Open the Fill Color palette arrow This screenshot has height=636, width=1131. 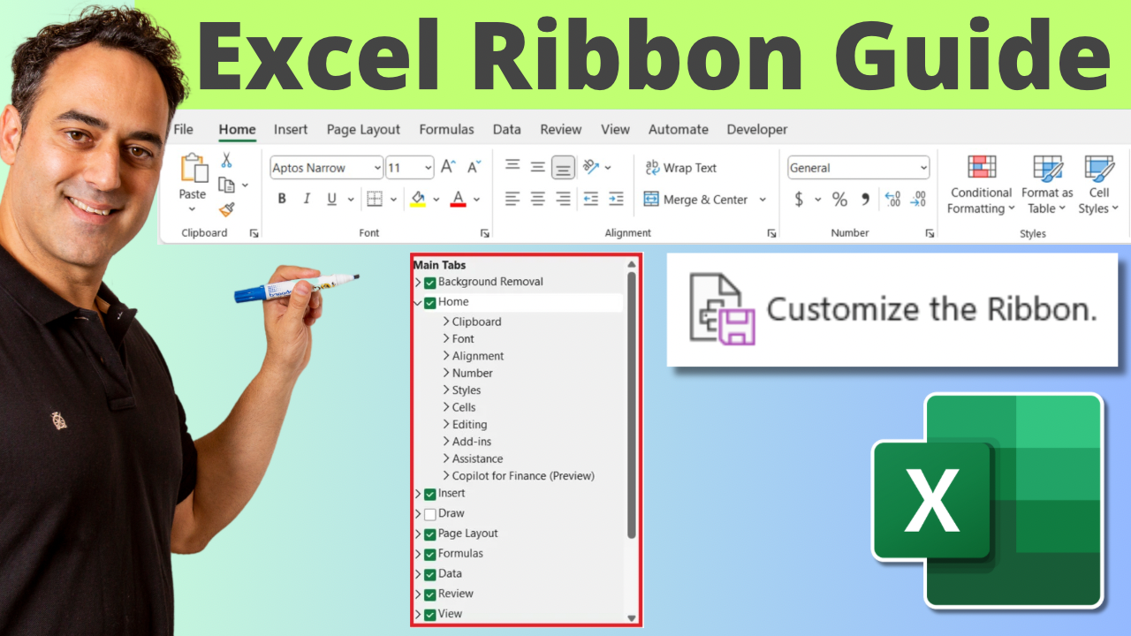[x=436, y=200]
